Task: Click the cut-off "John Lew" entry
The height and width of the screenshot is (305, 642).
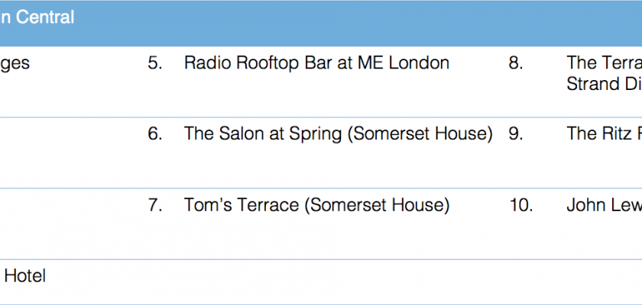Action: coord(604,205)
